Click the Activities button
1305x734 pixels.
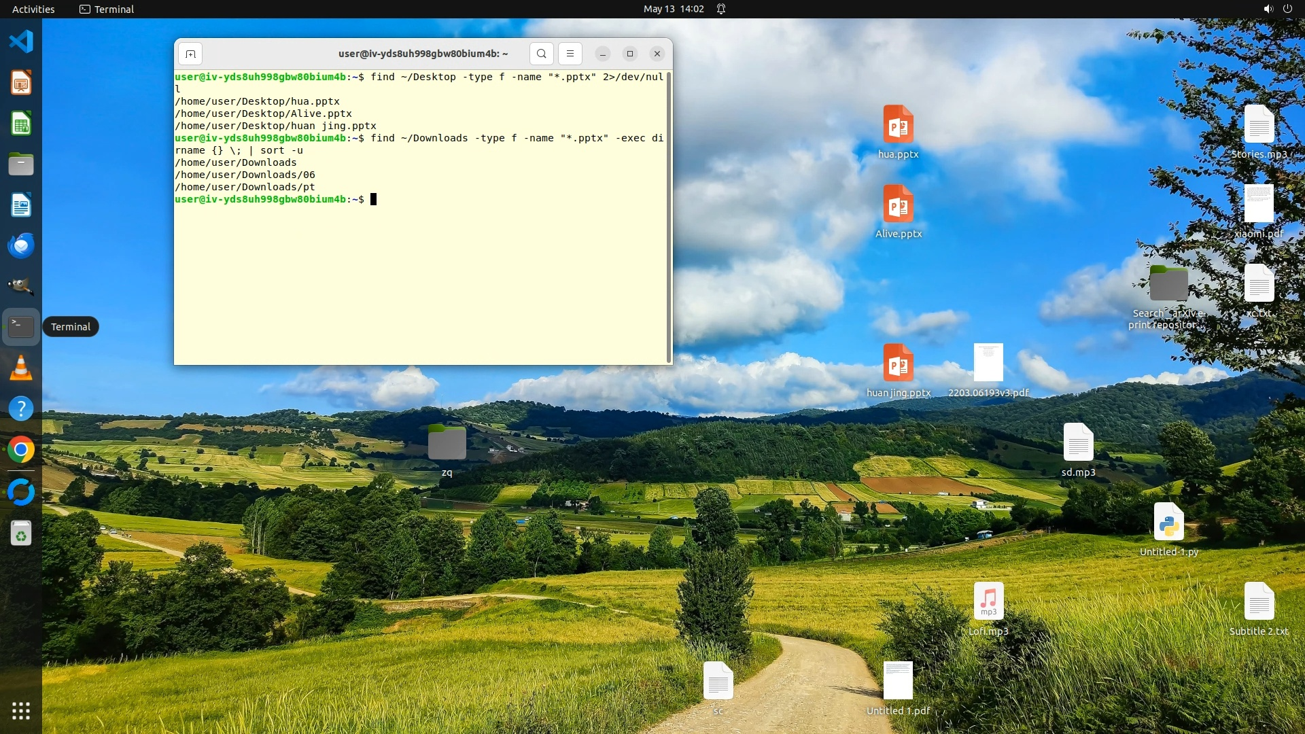[33, 9]
